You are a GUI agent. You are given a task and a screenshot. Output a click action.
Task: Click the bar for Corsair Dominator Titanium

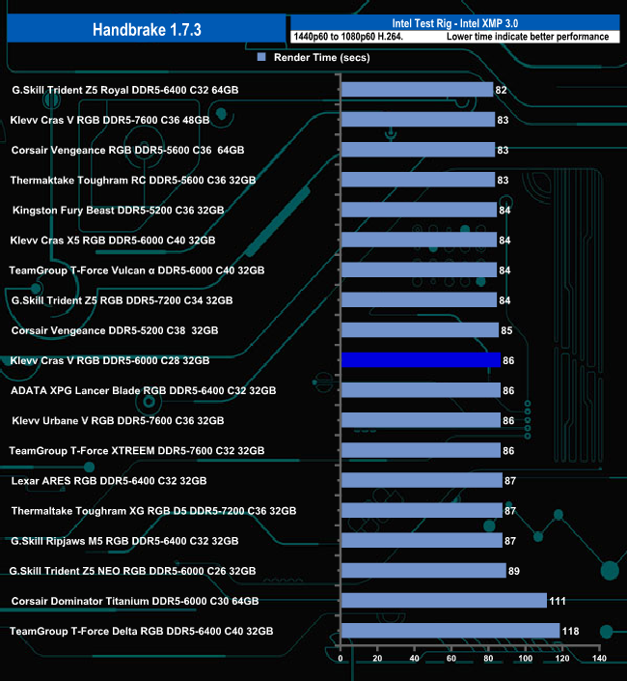(444, 601)
